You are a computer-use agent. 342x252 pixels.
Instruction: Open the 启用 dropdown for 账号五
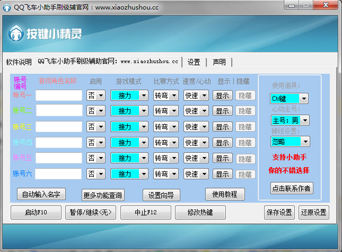click(x=96, y=158)
